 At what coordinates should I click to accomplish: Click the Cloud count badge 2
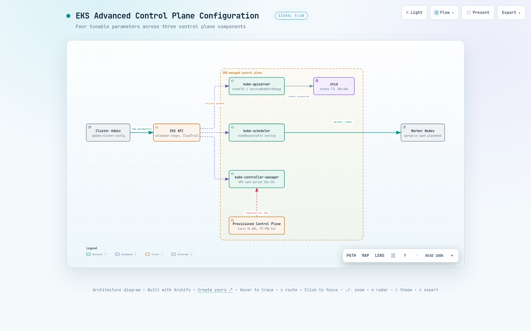162,255
